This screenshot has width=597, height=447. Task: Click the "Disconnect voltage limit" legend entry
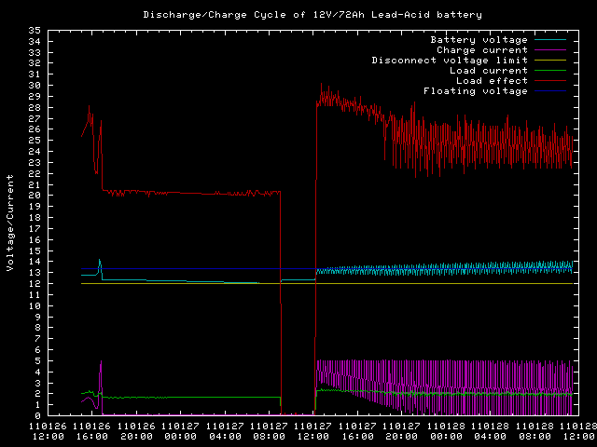pyautogui.click(x=450, y=61)
